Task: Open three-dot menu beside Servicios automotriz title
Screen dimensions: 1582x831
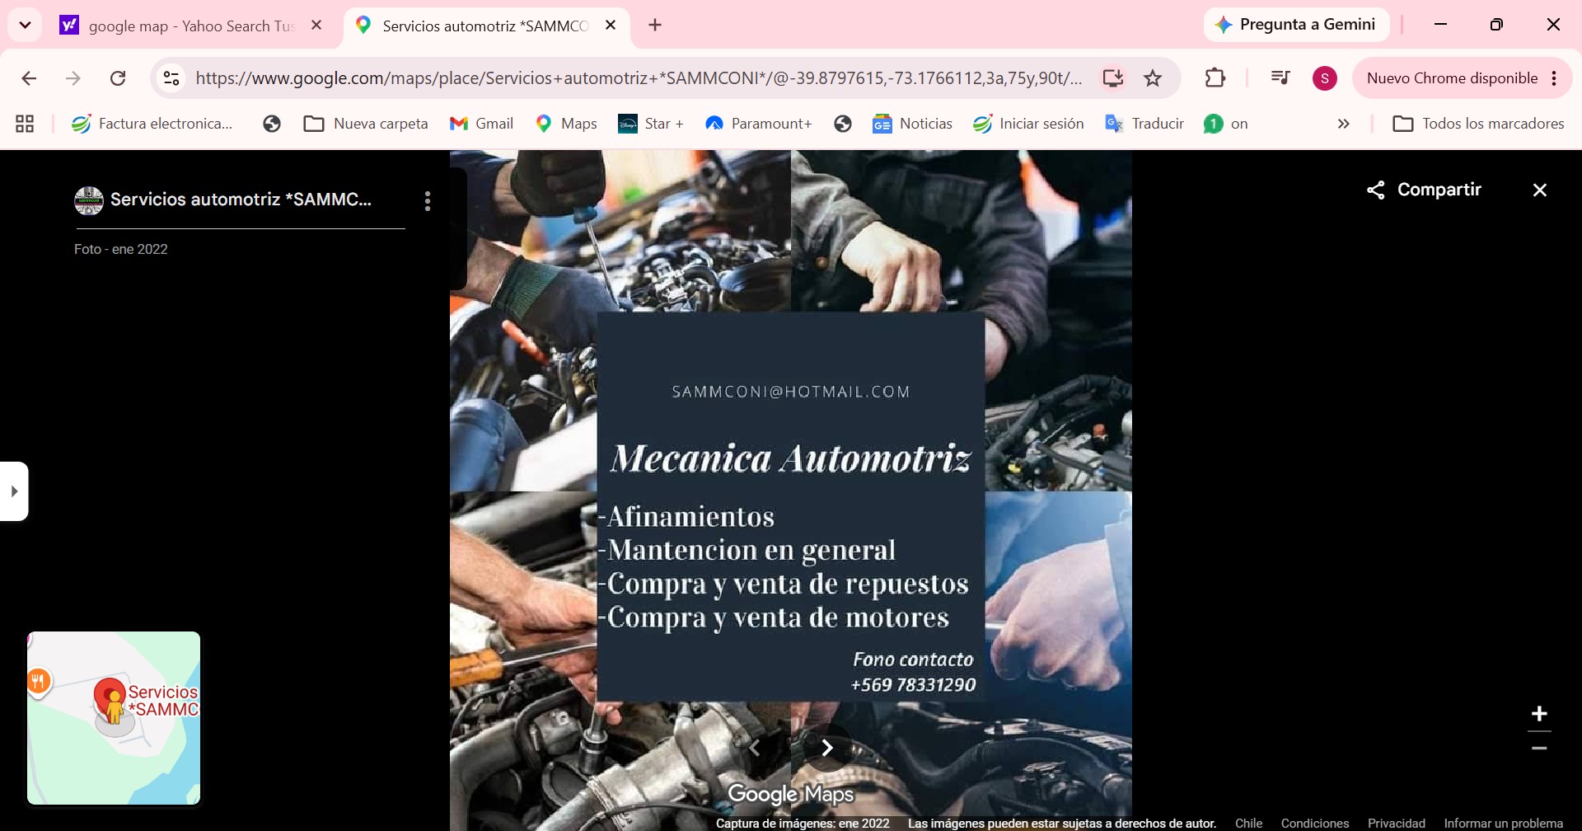Action: (x=428, y=201)
